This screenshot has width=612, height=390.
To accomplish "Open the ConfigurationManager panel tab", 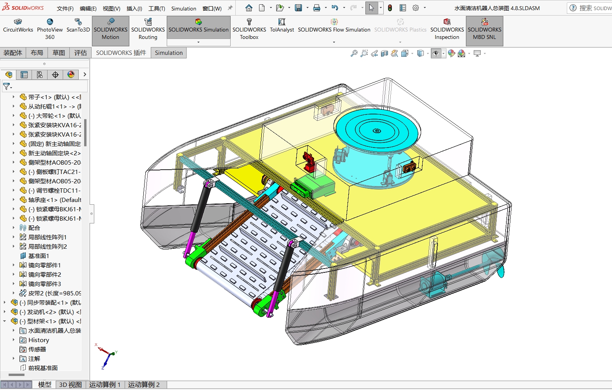I will [x=40, y=75].
